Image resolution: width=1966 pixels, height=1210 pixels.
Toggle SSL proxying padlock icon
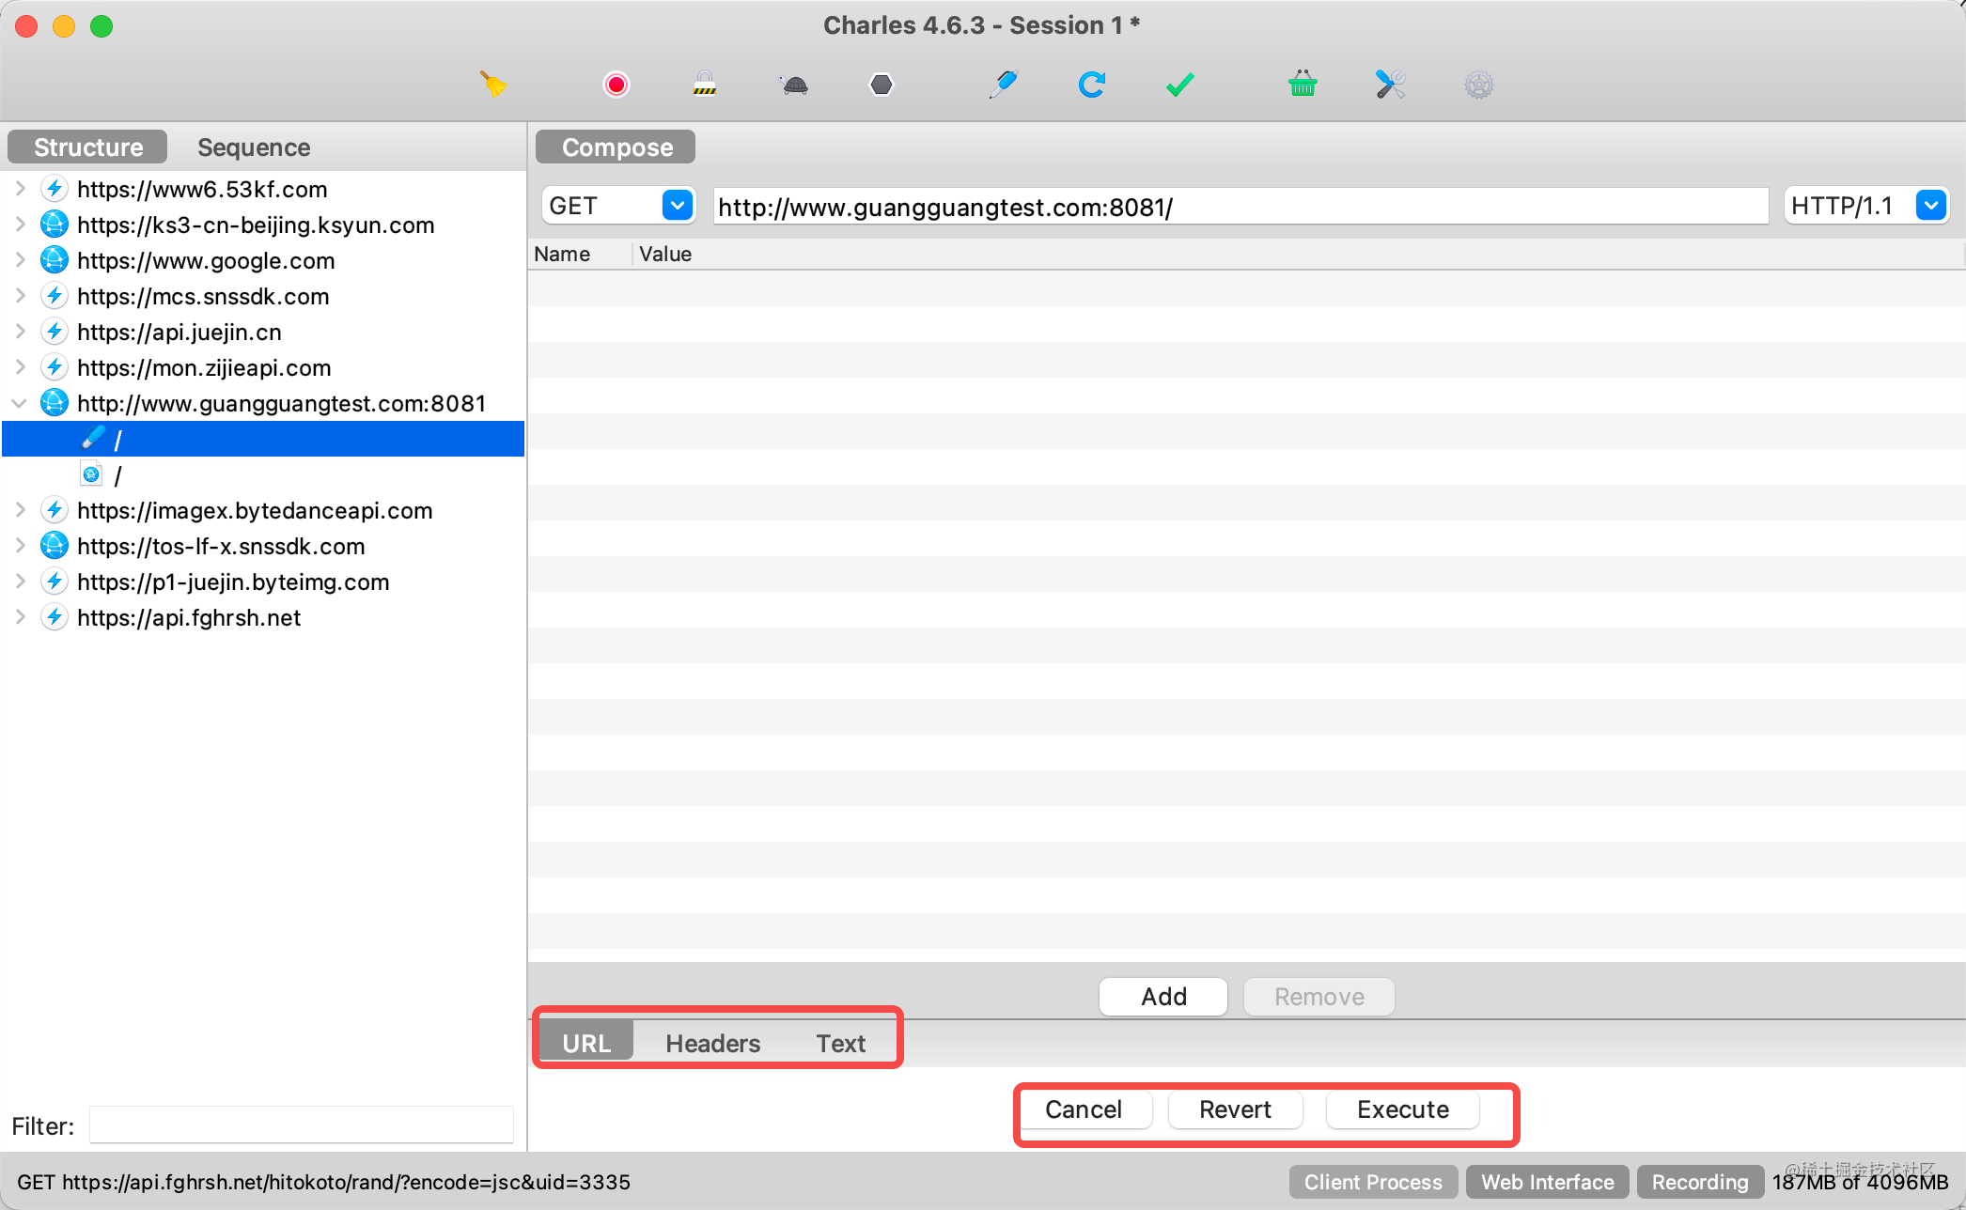[705, 85]
